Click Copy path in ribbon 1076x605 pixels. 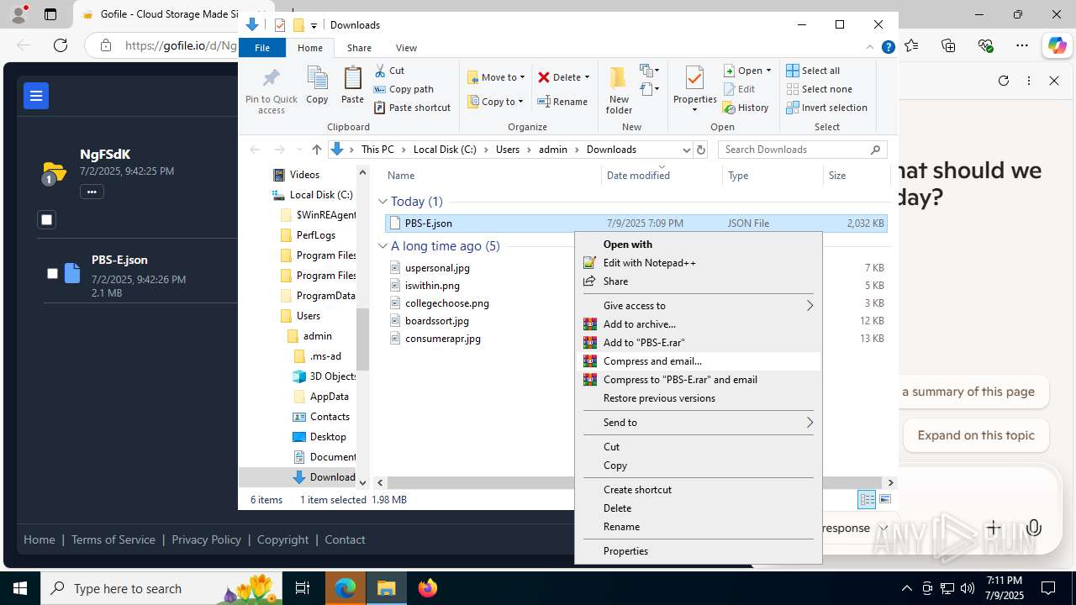point(403,89)
